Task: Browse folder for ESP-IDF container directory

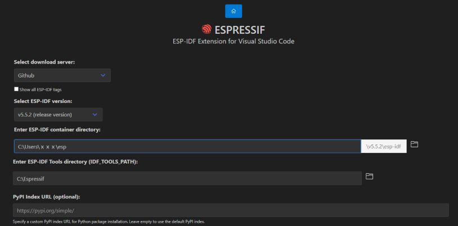Action: click(415, 145)
